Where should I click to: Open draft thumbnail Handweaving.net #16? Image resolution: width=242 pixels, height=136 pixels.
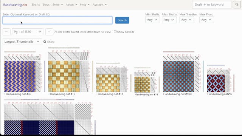[71, 70]
